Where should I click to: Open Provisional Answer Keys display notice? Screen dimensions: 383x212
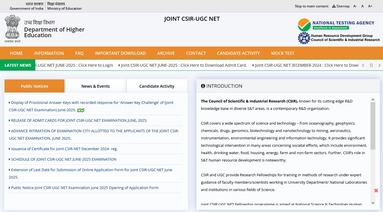tap(91, 106)
